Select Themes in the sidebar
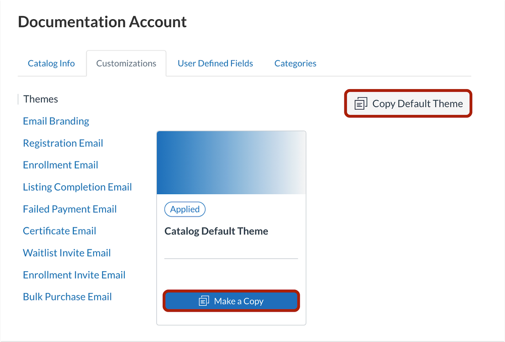 pyautogui.click(x=40, y=99)
